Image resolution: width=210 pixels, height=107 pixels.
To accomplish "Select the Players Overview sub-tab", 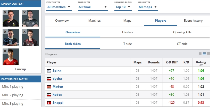I will pyautogui.click(x=73, y=32).
